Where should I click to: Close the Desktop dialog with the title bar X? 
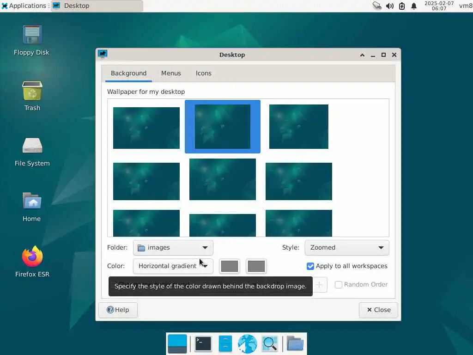394,55
